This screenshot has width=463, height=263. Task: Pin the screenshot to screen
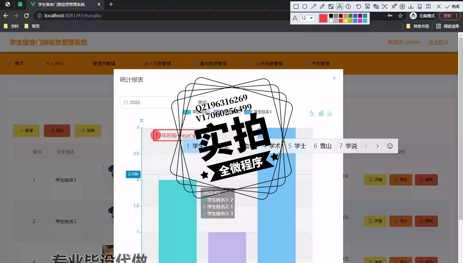click(394, 6)
